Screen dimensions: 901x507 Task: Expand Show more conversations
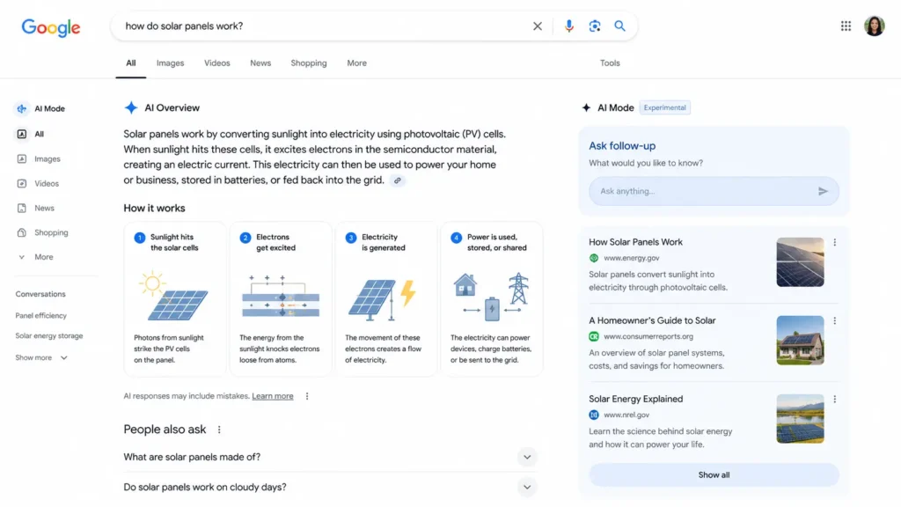(x=41, y=357)
